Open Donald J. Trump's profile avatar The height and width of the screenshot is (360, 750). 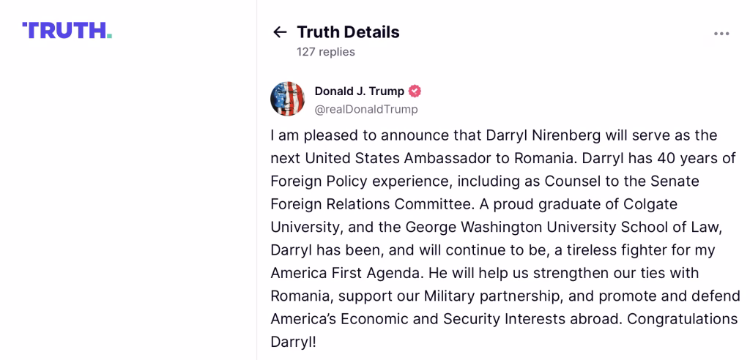tap(287, 99)
